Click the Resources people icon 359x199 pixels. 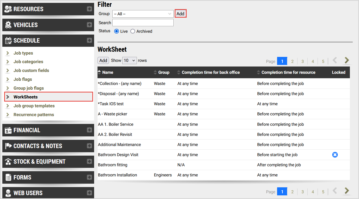(8, 9)
